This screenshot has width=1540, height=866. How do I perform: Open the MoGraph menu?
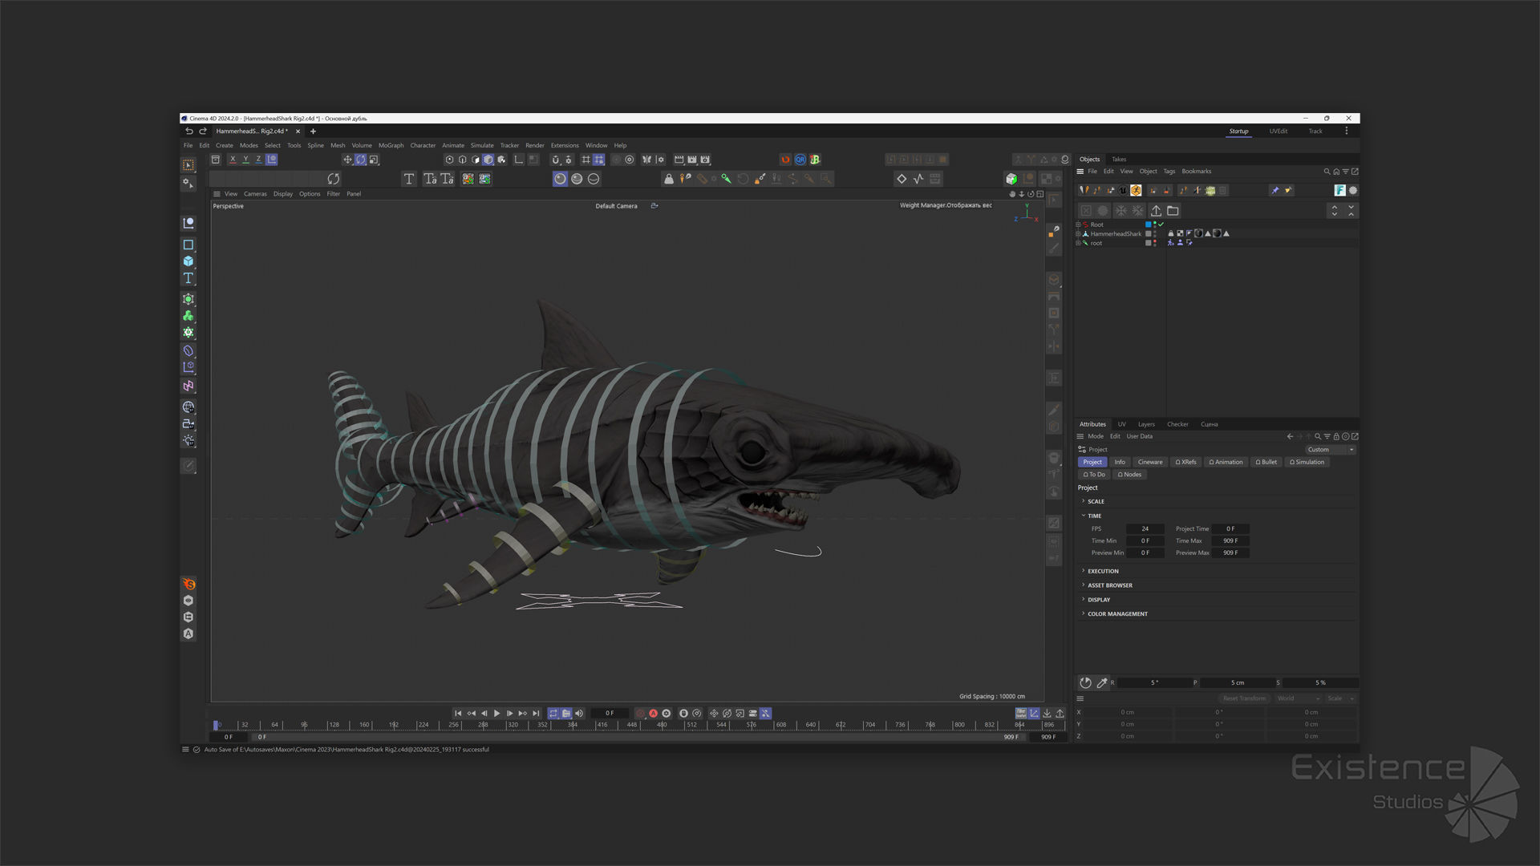pos(391,145)
